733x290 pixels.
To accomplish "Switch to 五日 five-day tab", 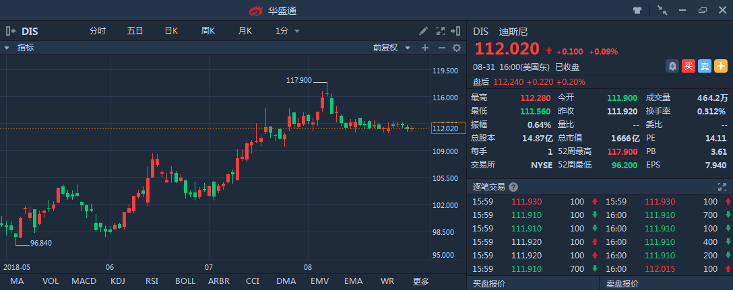I will [x=135, y=32].
